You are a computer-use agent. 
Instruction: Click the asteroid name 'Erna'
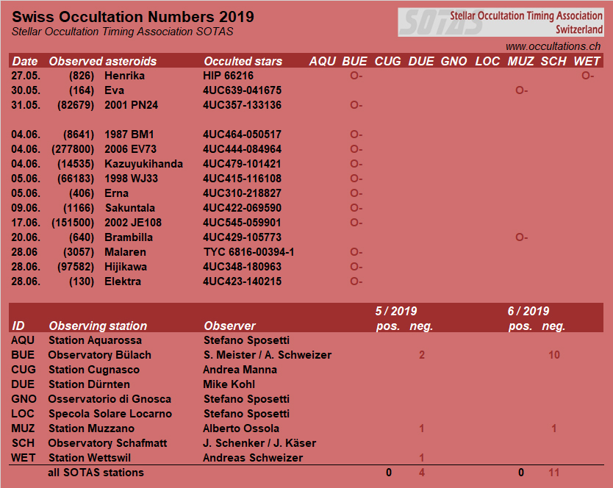(x=116, y=193)
